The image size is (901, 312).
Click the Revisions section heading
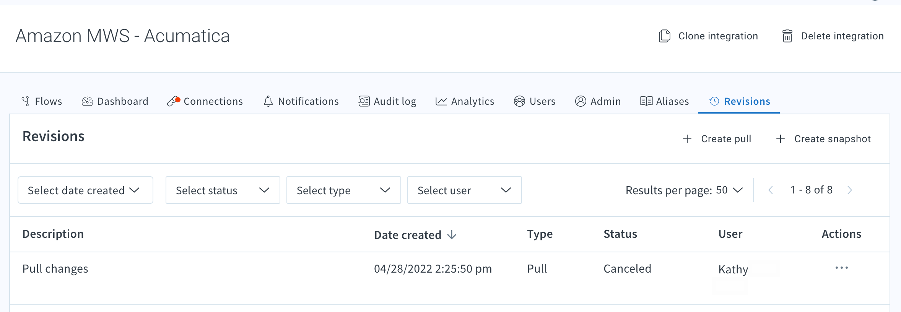coord(54,136)
